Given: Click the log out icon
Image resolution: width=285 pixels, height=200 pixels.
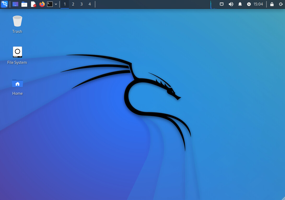Looking at the screenshot, I should click(281, 4).
